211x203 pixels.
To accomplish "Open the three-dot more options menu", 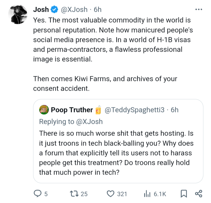I will (x=199, y=9).
